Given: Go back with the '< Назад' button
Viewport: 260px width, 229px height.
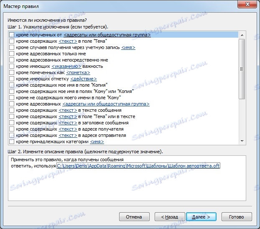Looking at the screenshot, I should coord(170,217).
